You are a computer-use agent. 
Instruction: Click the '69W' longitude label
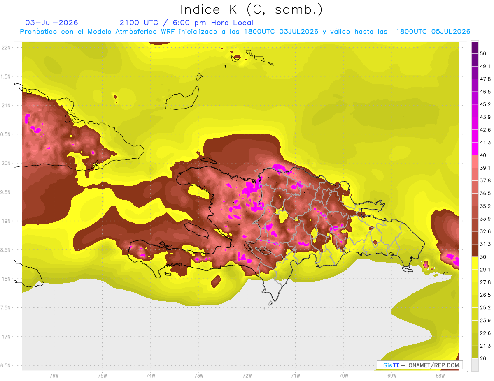pos(392,375)
